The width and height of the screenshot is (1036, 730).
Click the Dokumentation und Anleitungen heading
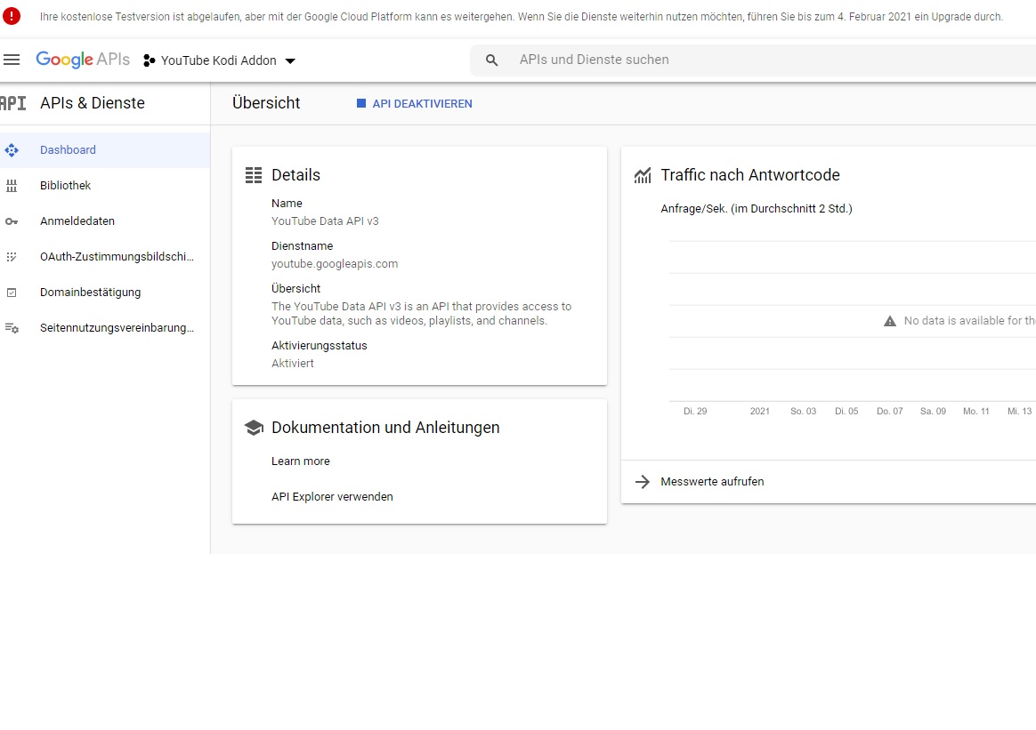(x=386, y=428)
